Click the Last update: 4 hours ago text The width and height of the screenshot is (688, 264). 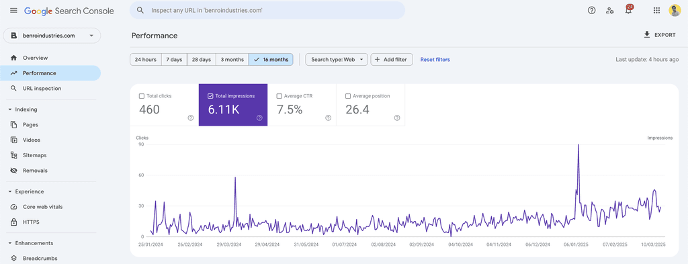(647, 60)
